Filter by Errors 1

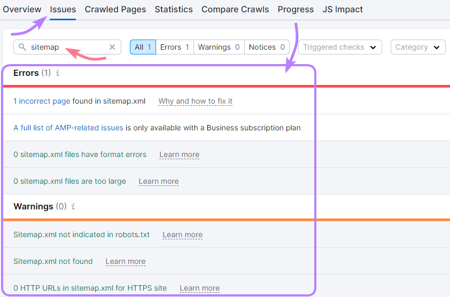[x=174, y=47]
